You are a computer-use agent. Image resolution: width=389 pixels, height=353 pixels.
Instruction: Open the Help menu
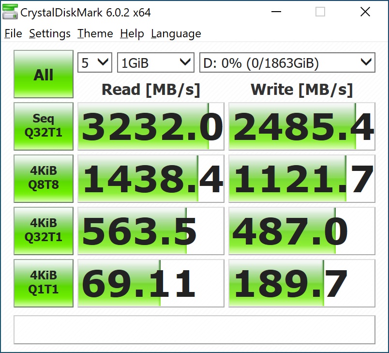pyautogui.click(x=132, y=34)
